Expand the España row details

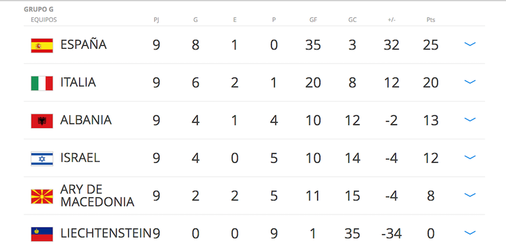tap(470, 45)
